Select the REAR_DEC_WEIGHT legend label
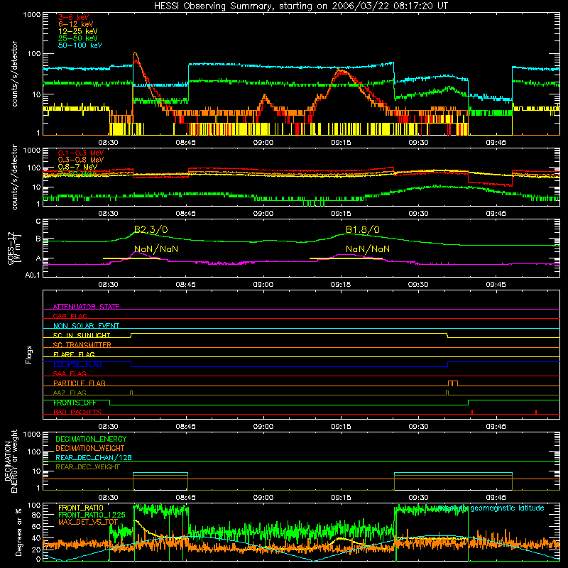This screenshot has width=568, height=568. (87, 467)
